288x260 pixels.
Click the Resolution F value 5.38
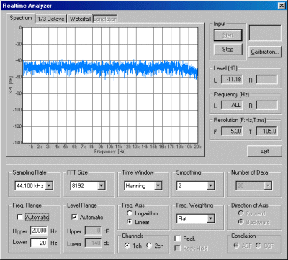coord(232,131)
